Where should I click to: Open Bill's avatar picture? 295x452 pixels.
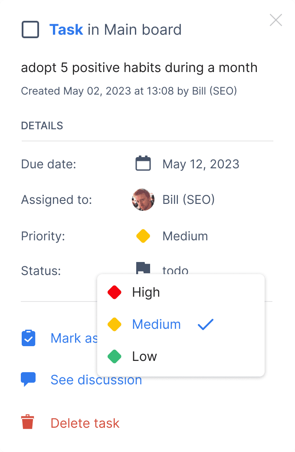tap(143, 200)
